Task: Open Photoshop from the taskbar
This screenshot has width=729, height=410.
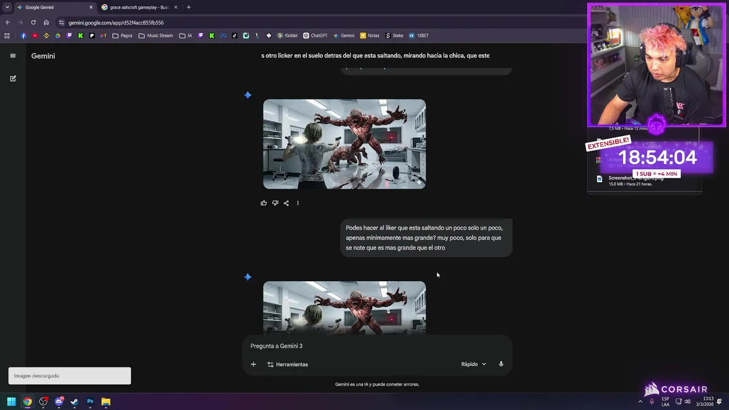Action: tap(90, 401)
